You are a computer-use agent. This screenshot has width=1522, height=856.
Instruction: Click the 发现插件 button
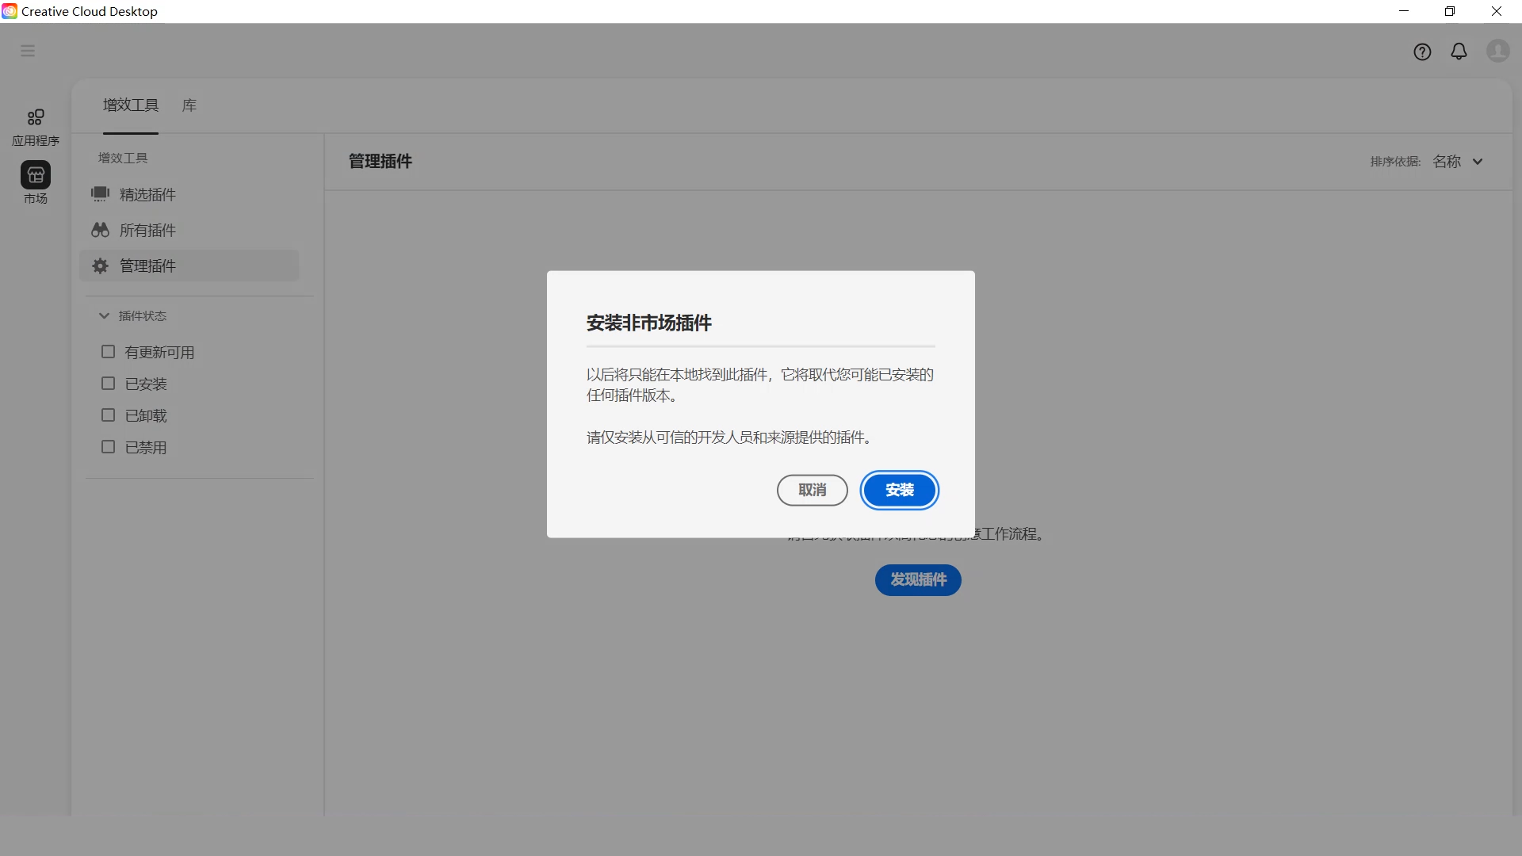click(917, 579)
